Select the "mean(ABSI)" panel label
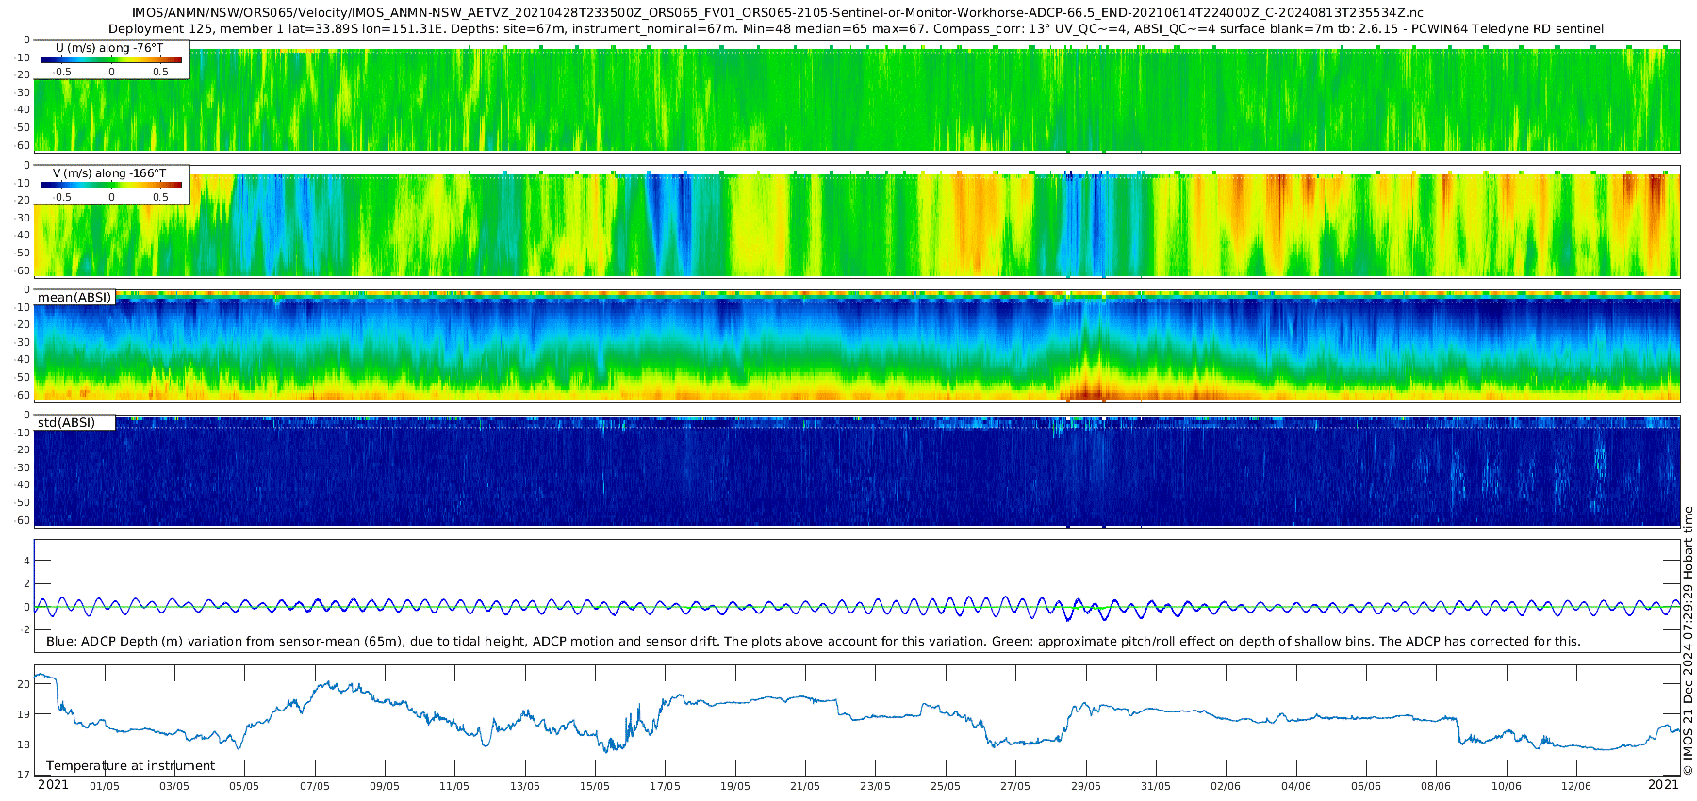 pos(74,298)
